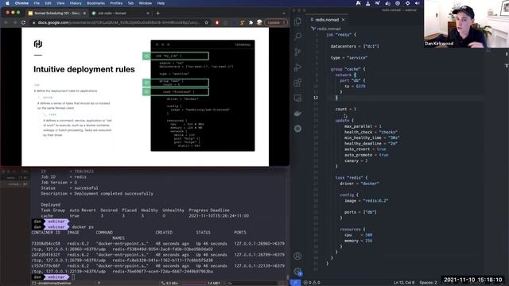Click the HashiCorp logo on the slide

38,44
